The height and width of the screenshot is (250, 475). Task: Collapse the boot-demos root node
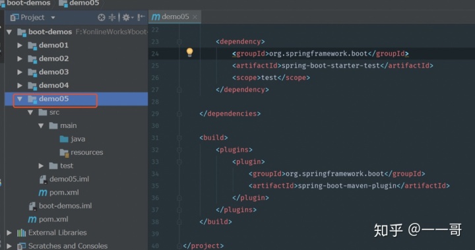pos(9,32)
